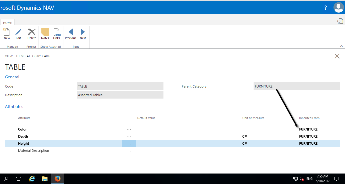
Task: Open Links from the ribbon
Action: (x=57, y=32)
